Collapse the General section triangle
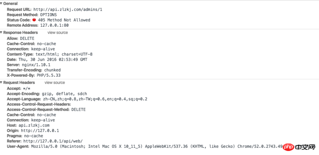 tap(1, 4)
